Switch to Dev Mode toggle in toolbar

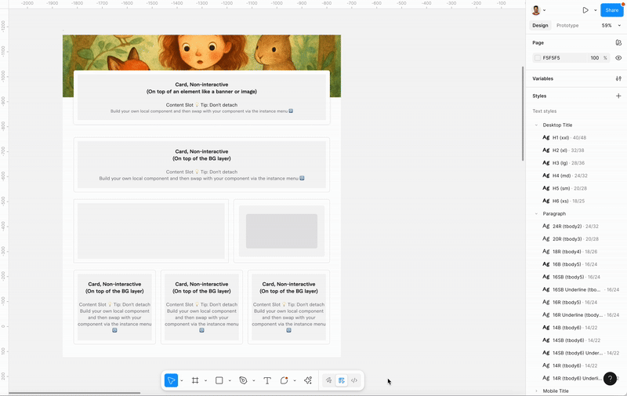[x=354, y=380]
